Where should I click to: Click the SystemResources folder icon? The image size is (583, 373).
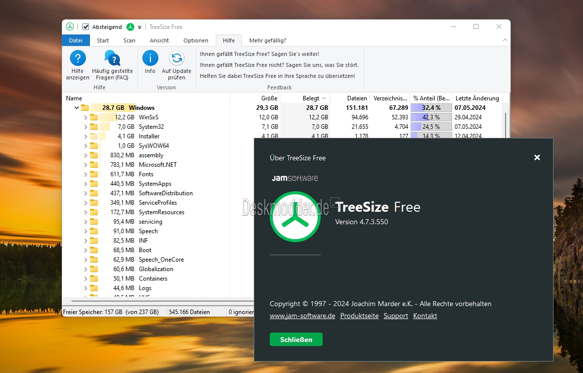point(94,212)
